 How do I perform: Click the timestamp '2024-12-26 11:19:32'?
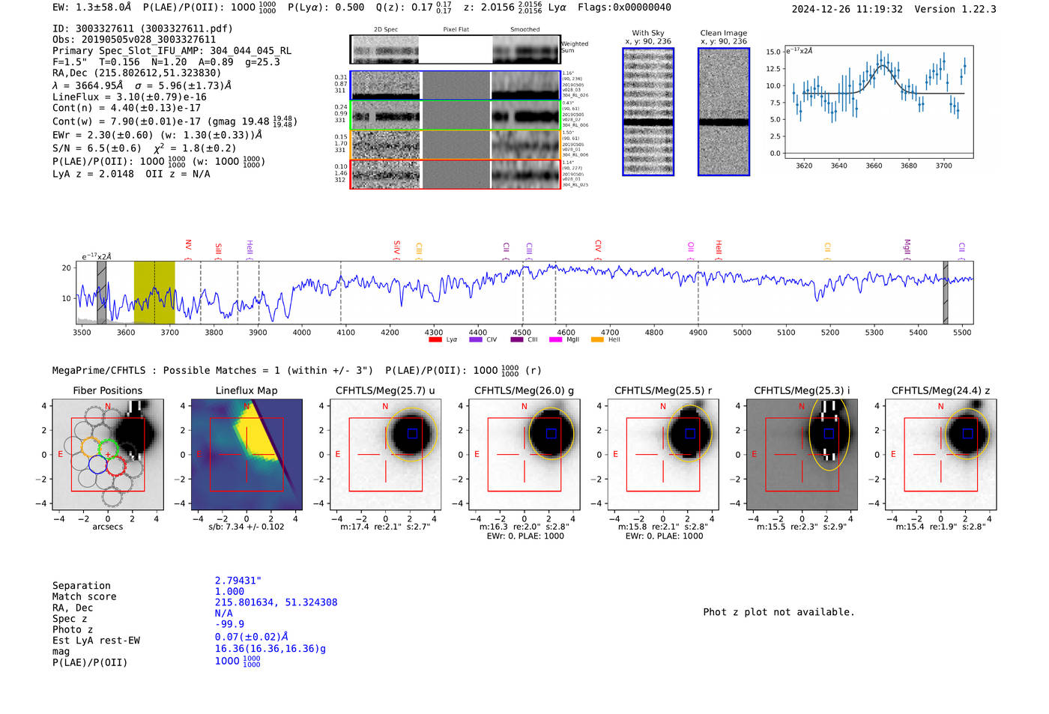pyautogui.click(x=847, y=9)
